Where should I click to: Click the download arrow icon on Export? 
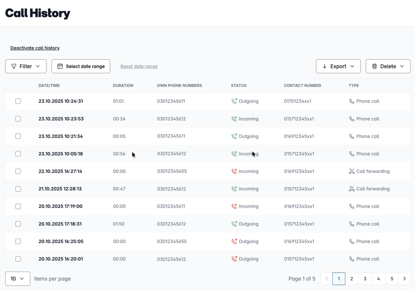[x=324, y=66]
